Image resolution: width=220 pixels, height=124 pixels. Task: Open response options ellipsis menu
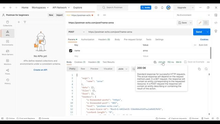pyautogui.click(x=208, y=62)
